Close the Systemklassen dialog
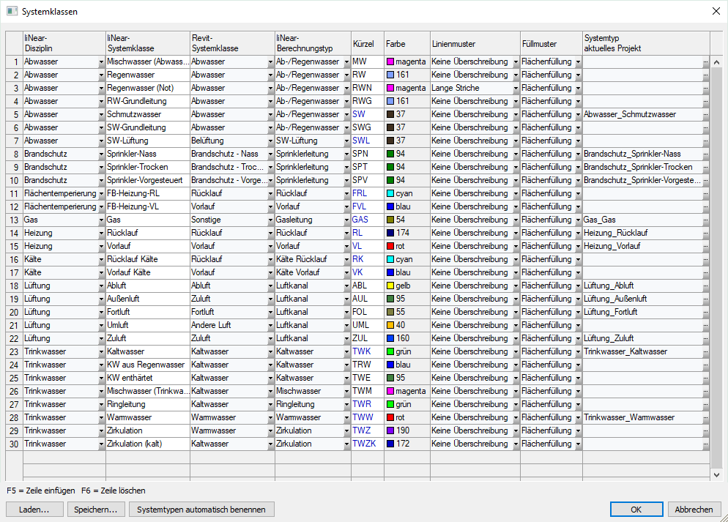 coord(716,11)
